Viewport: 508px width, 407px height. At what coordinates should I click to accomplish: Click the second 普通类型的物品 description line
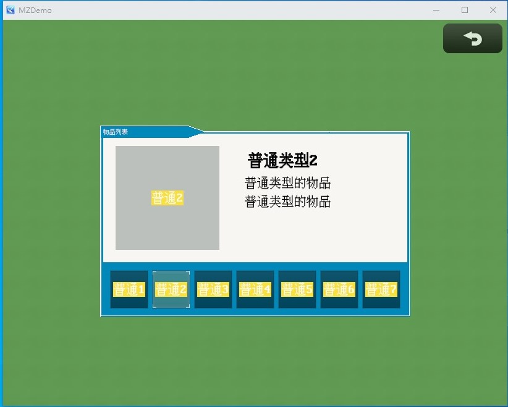point(288,202)
